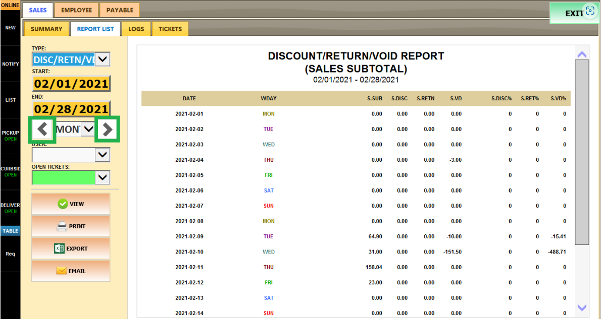Click the green checkmark VIEW button
Image resolution: width=601 pixels, height=320 pixels.
click(71, 204)
